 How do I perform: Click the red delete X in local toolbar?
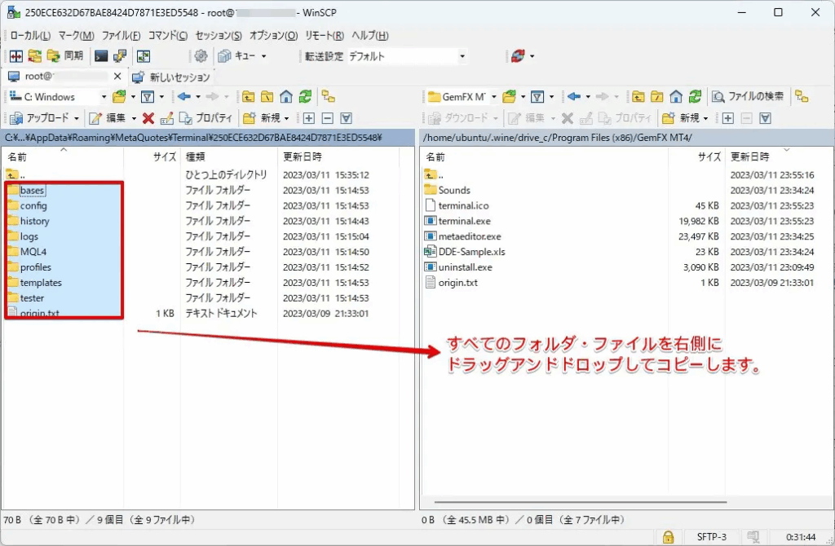click(148, 118)
